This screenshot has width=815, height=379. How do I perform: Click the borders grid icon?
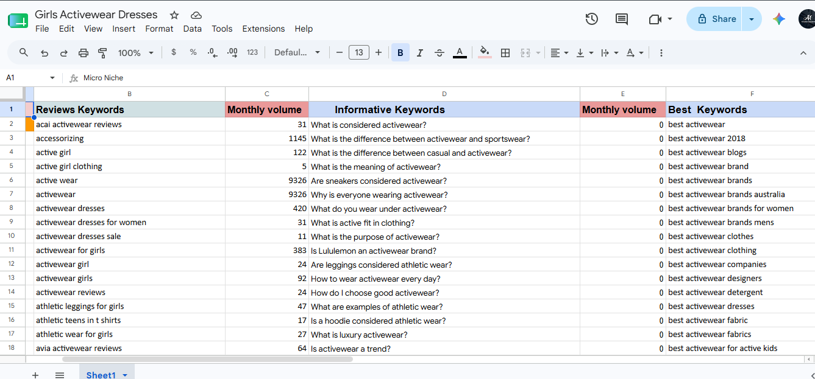pos(505,53)
